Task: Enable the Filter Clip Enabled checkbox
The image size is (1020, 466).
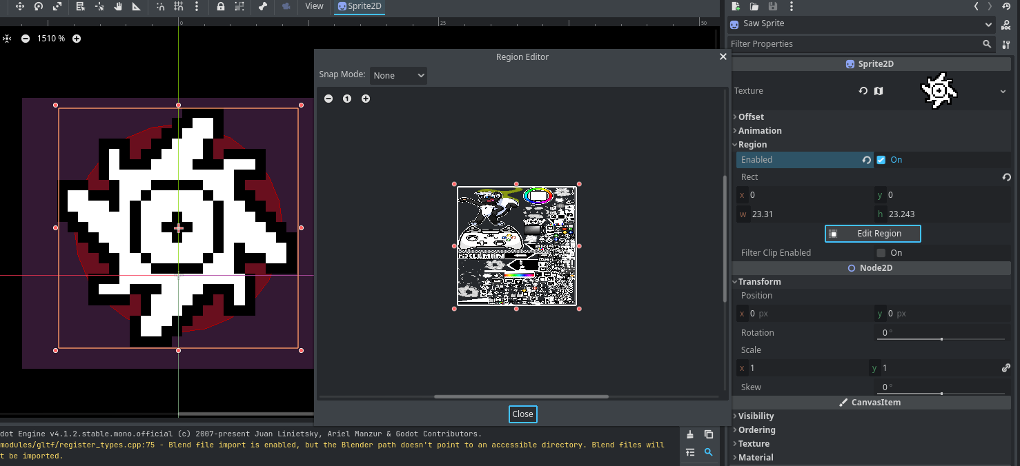Action: (881, 253)
